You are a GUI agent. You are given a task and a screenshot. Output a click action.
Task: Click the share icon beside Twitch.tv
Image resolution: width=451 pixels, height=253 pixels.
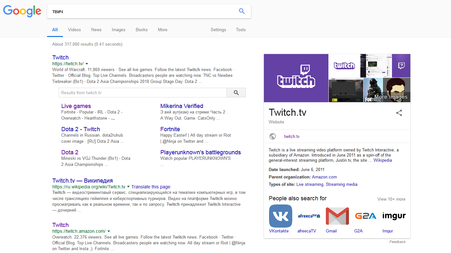[399, 113]
